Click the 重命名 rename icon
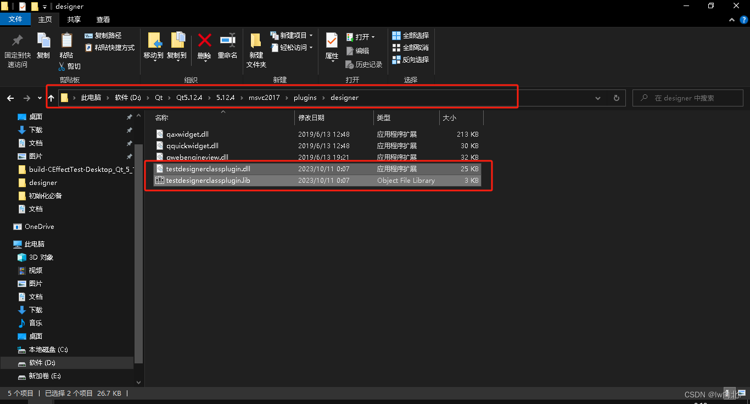Viewport: 750px width, 404px height. [227, 40]
